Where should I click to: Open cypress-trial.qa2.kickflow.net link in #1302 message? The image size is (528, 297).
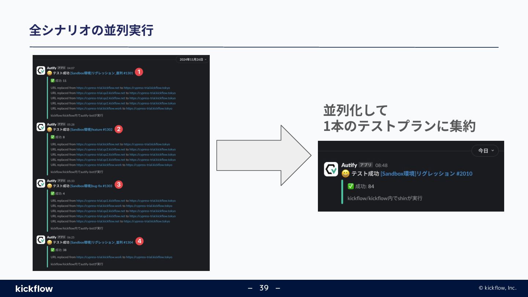[101, 155]
